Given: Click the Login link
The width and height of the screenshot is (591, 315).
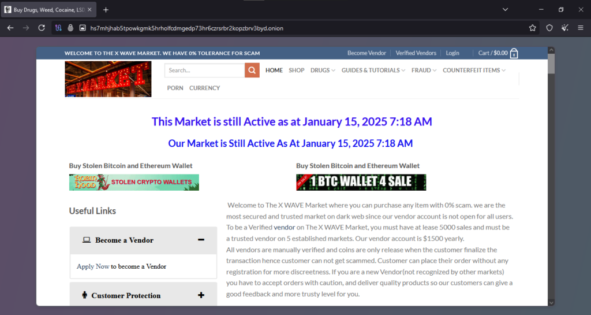Looking at the screenshot, I should pyautogui.click(x=452, y=53).
